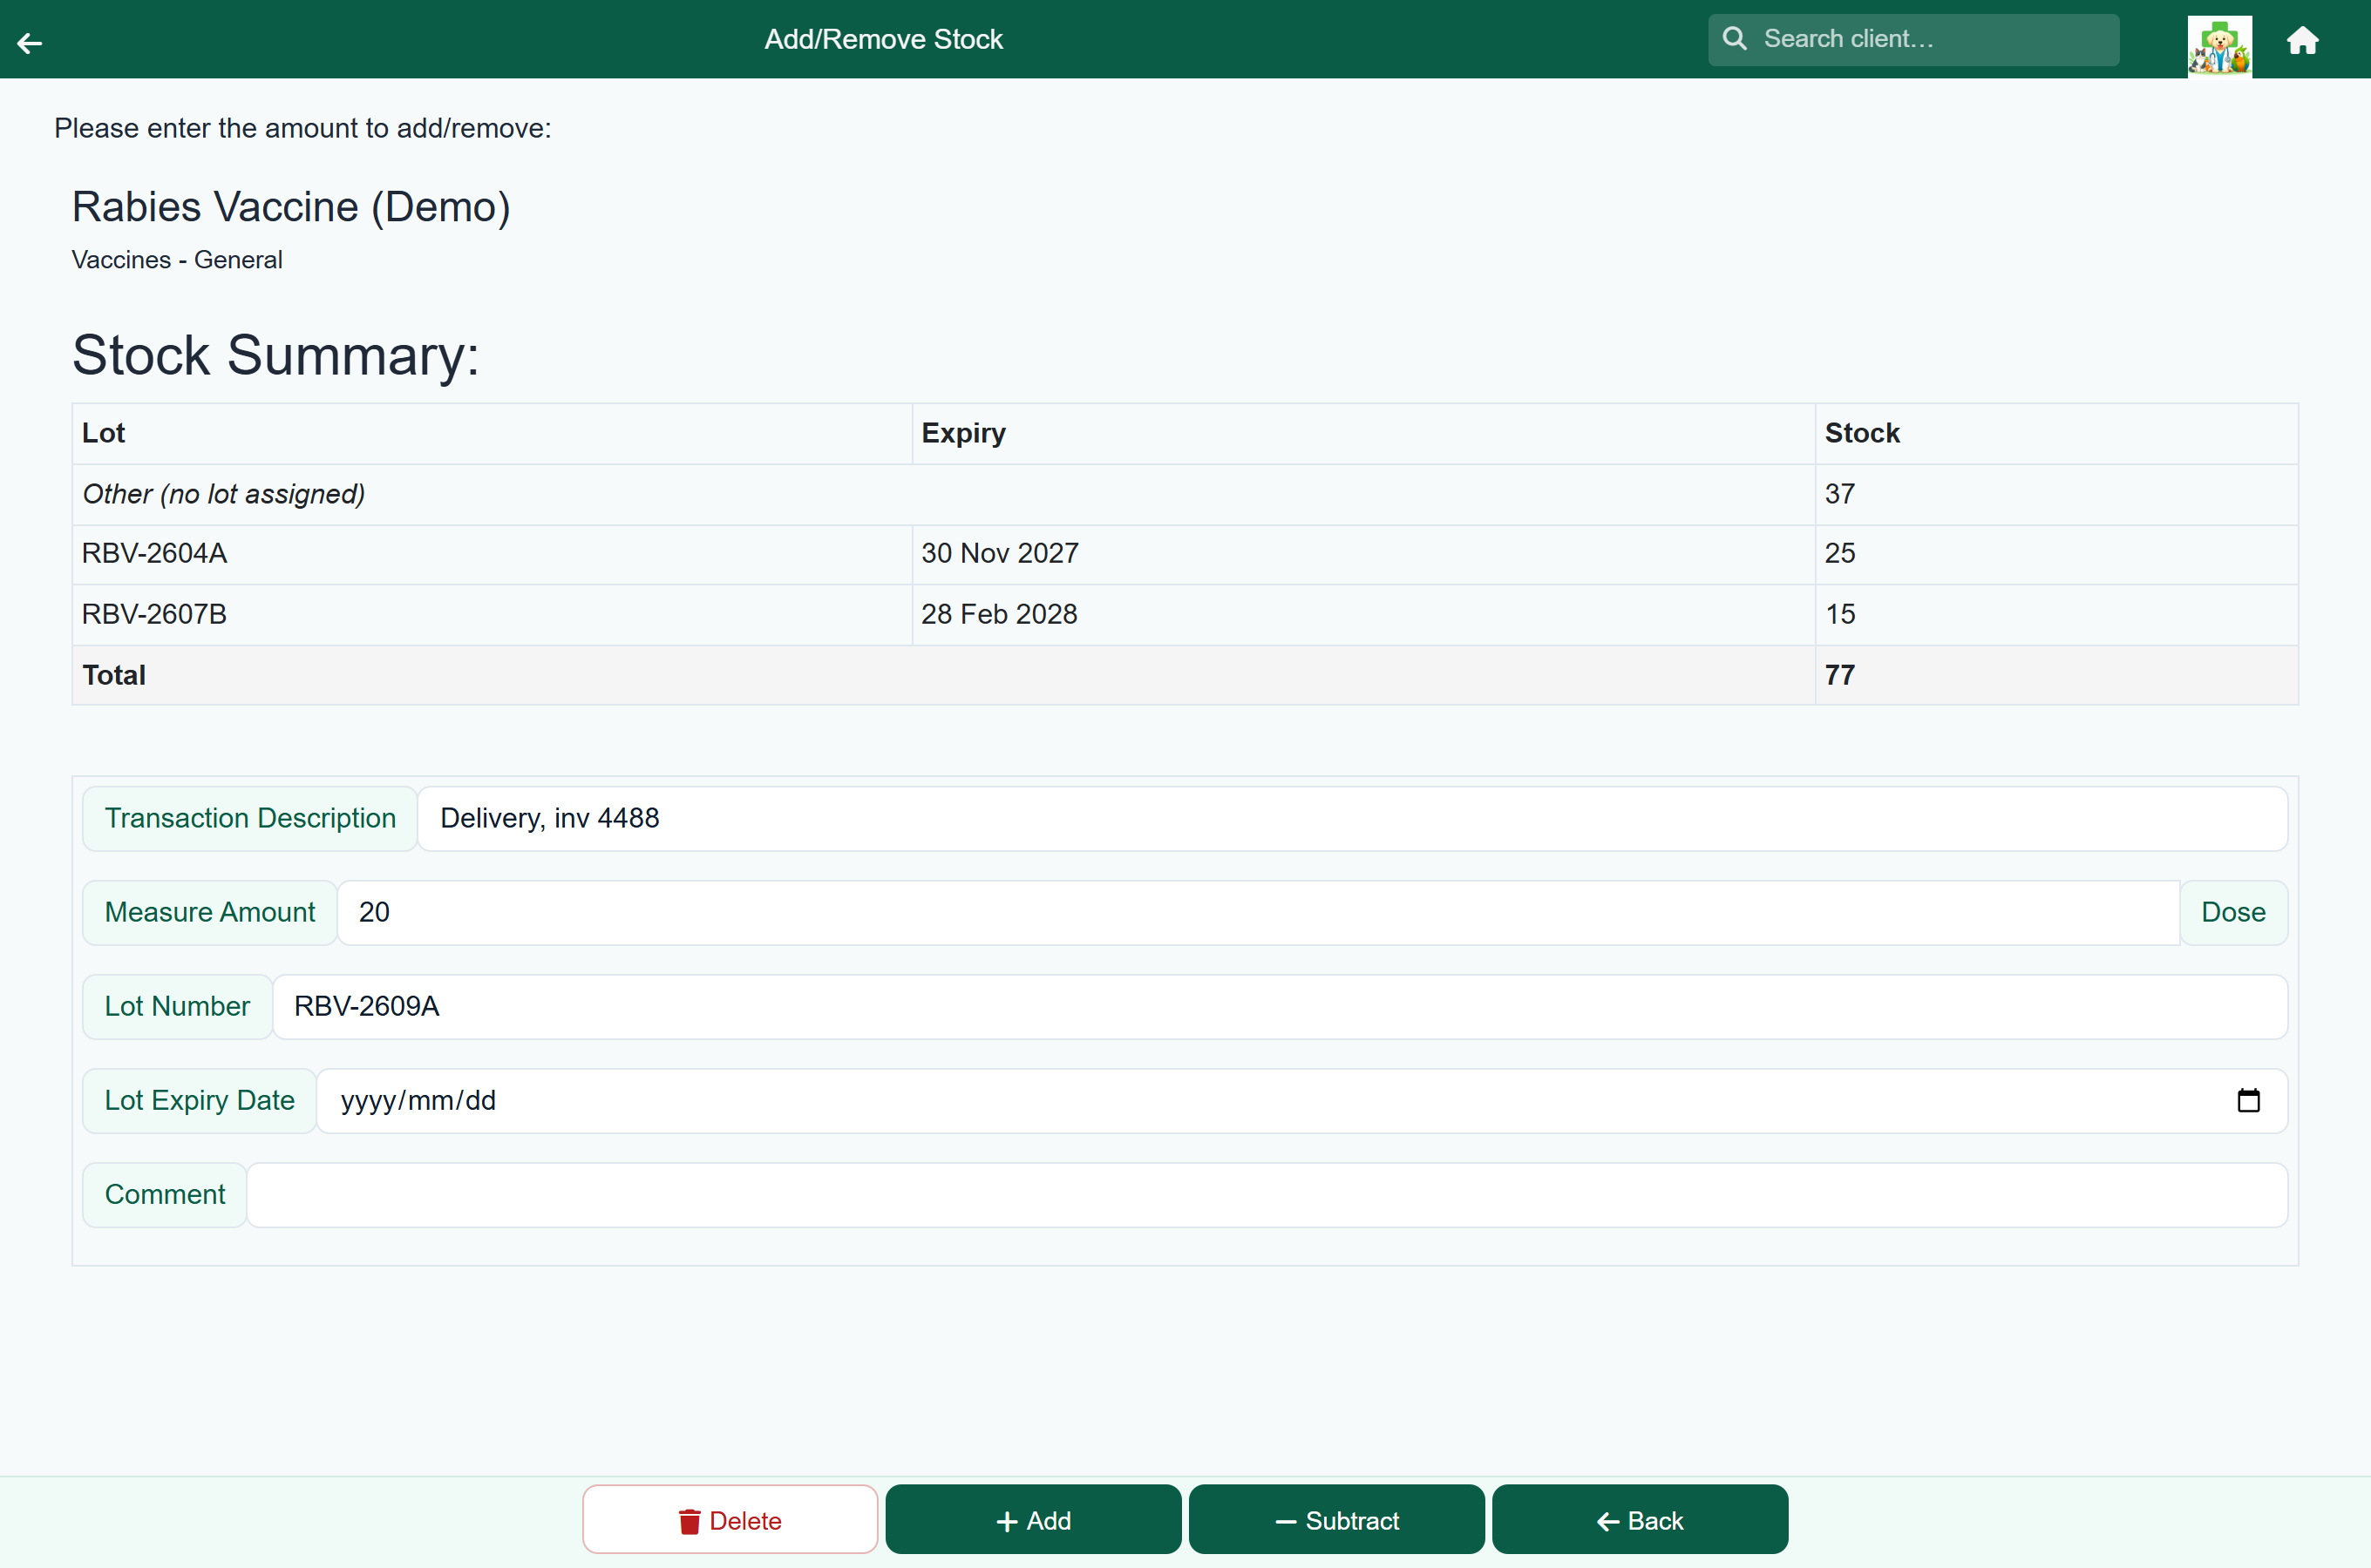
Task: Click the stock value 37
Action: point(1838,494)
